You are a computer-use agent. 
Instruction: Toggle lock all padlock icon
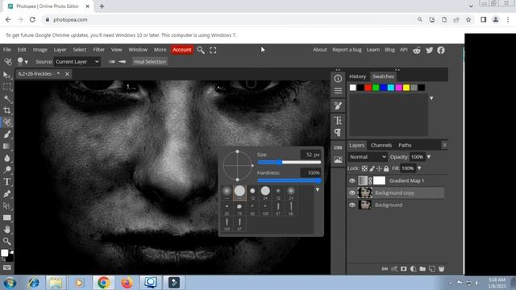point(386,168)
